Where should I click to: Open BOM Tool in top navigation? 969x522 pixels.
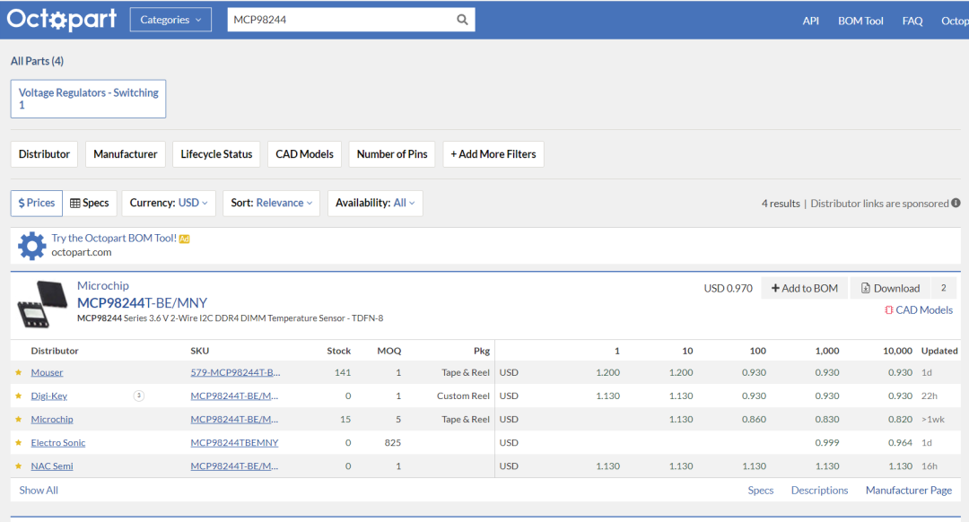click(x=860, y=21)
